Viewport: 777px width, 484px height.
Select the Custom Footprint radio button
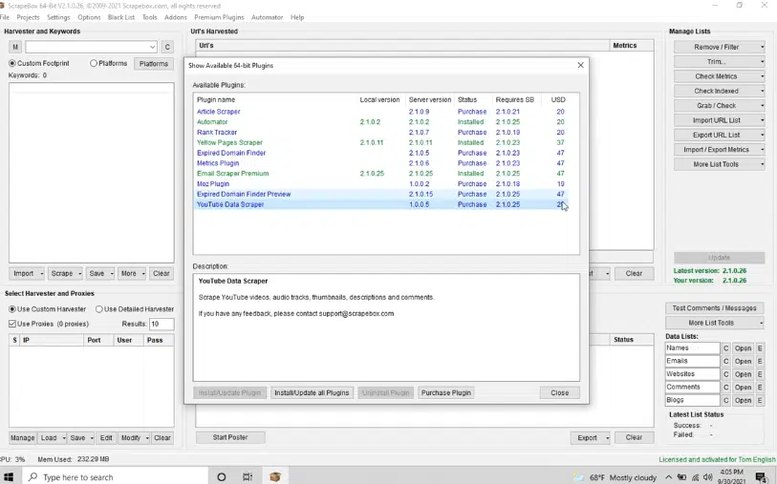click(12, 64)
